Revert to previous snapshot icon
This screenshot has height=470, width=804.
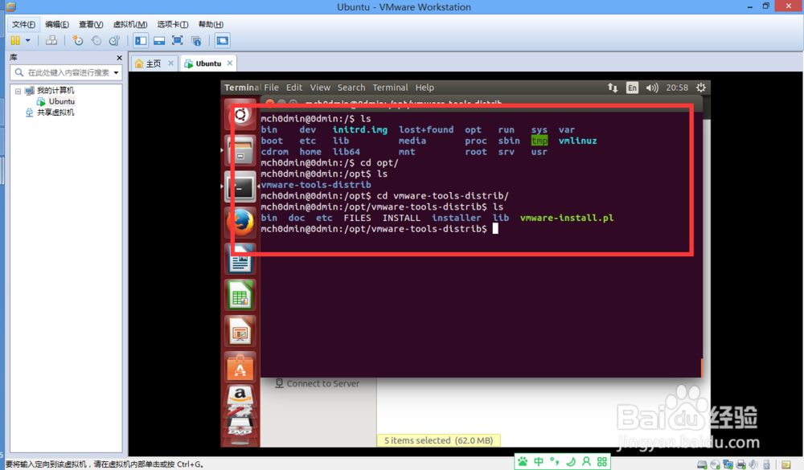[96, 40]
